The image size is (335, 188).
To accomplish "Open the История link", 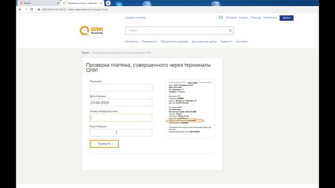I will (x=231, y=17).
